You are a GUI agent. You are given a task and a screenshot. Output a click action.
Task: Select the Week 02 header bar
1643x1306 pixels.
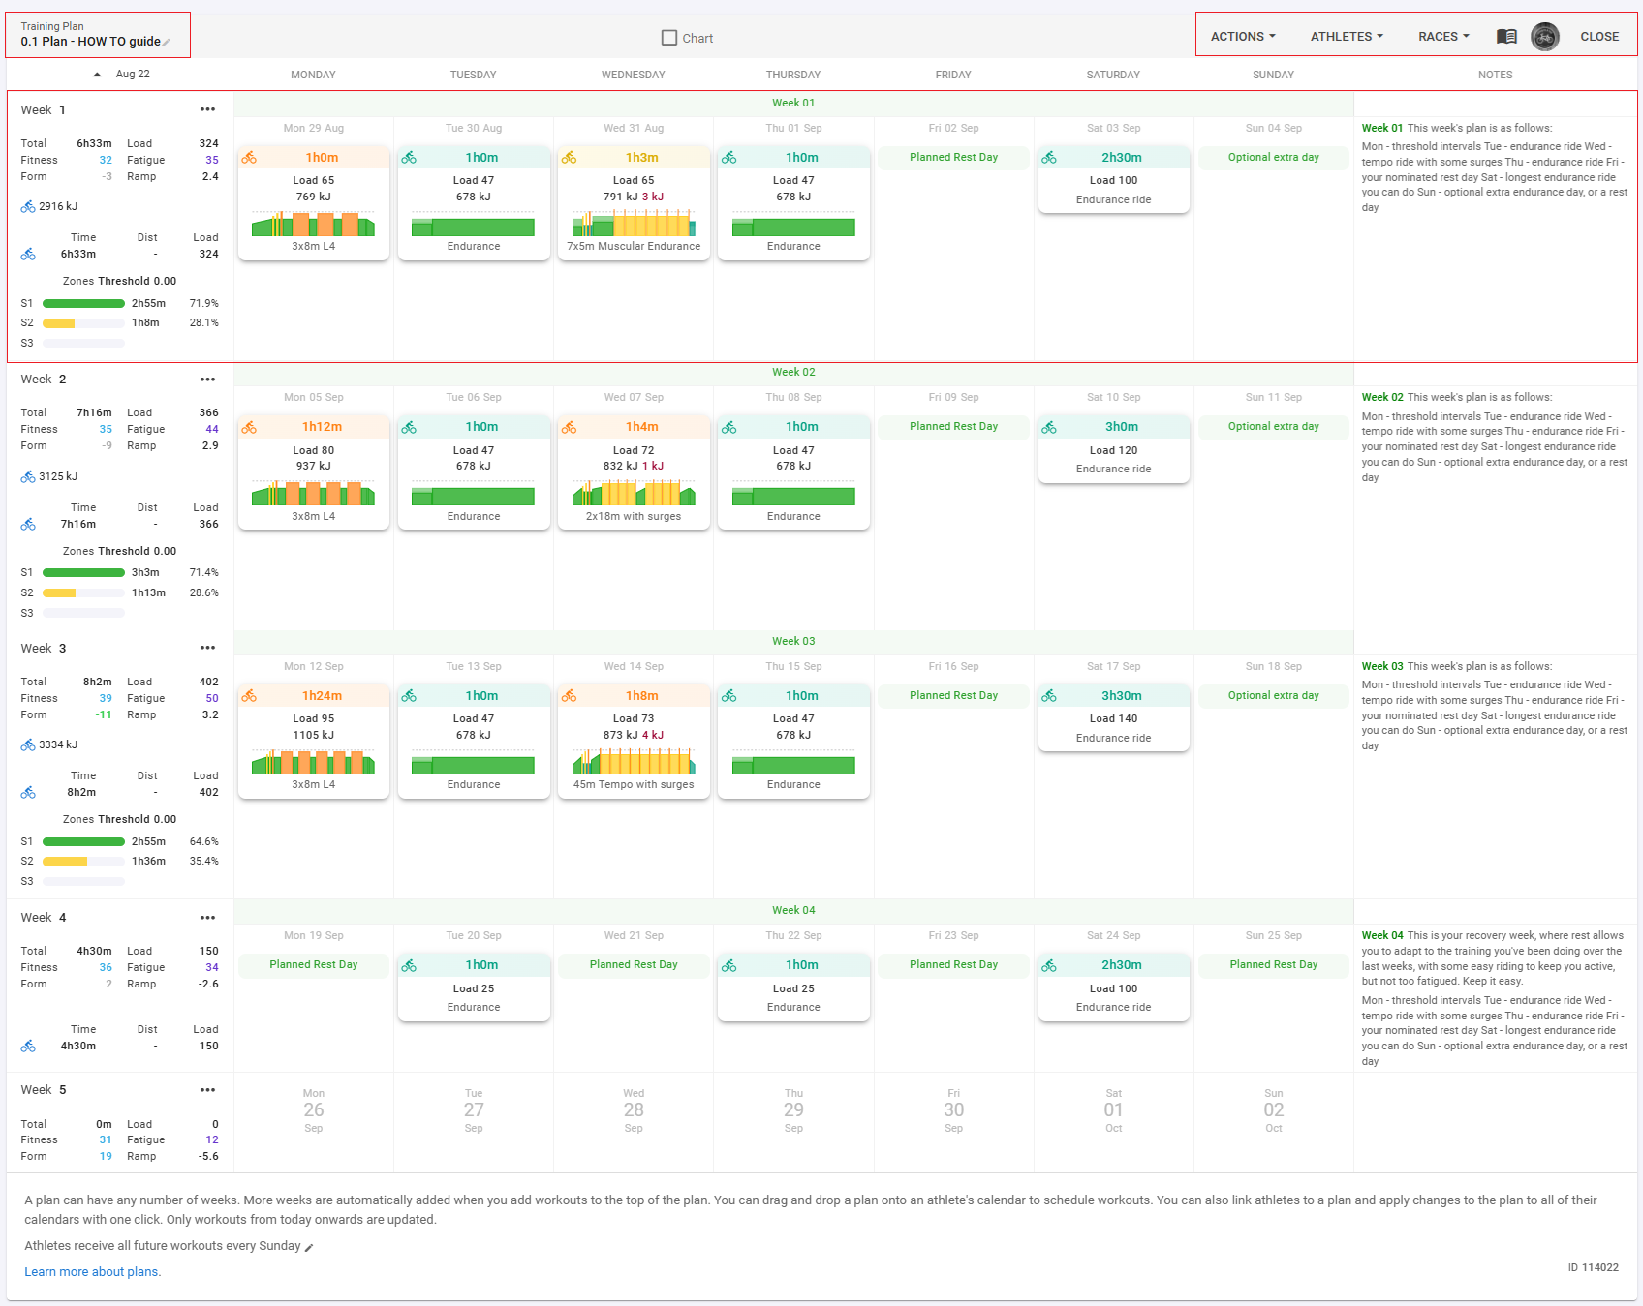tap(792, 373)
